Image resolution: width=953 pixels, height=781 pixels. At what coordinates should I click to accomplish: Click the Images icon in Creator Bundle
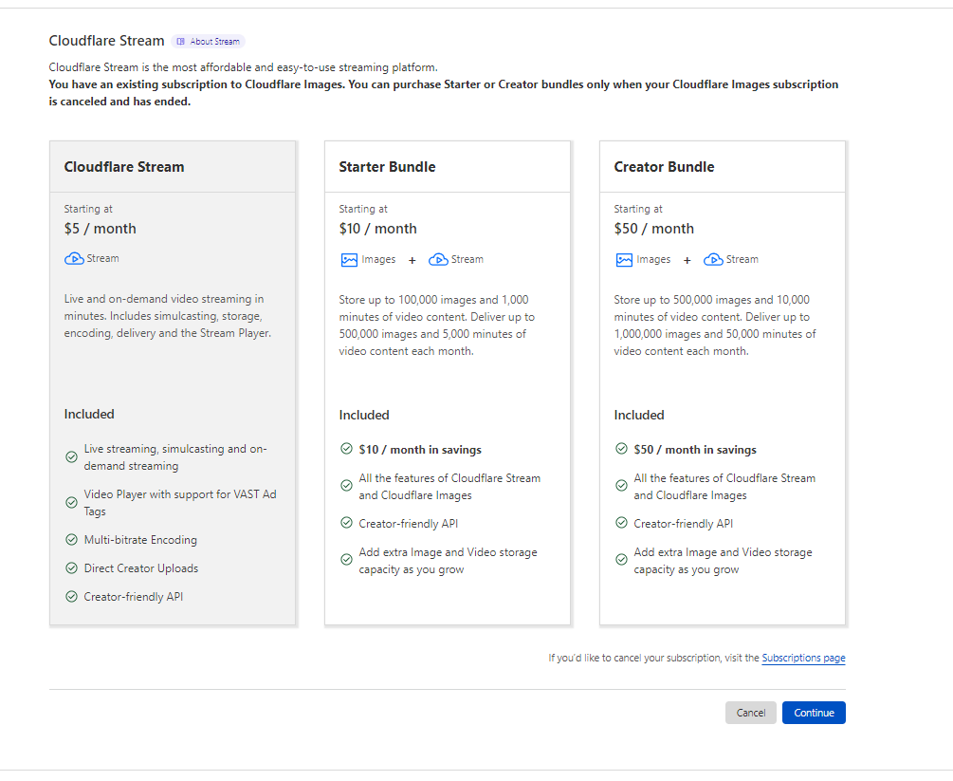pos(624,259)
